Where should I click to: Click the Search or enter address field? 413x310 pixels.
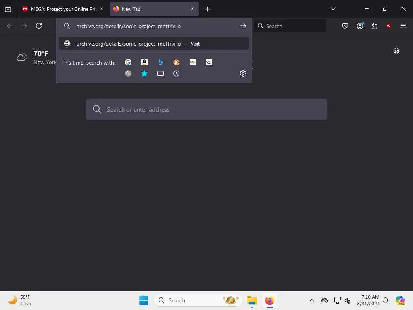(x=206, y=109)
